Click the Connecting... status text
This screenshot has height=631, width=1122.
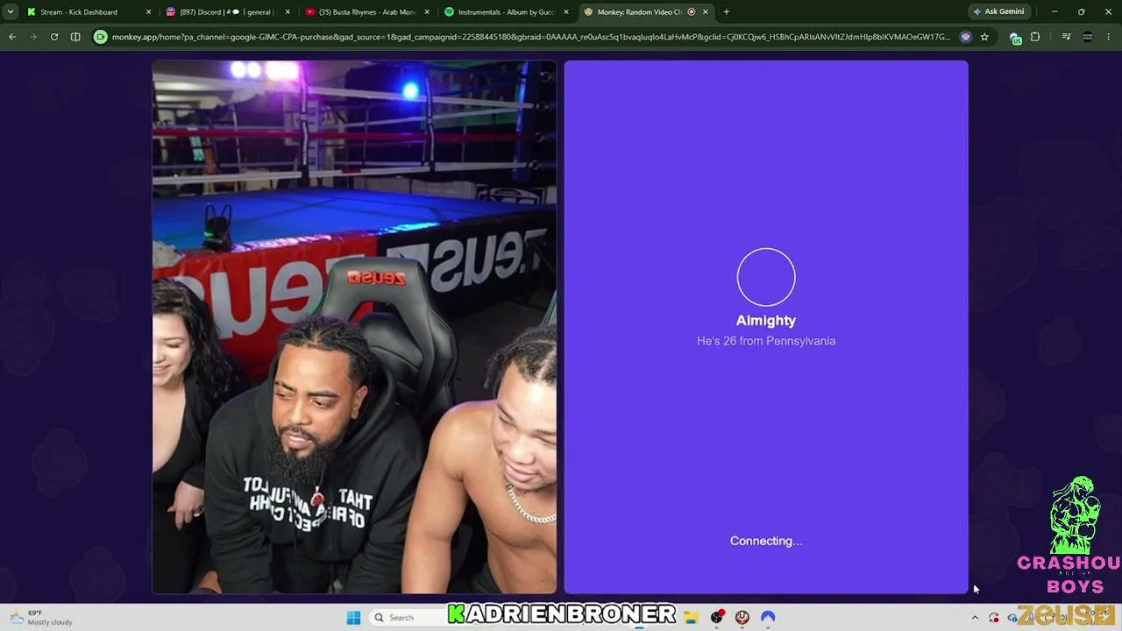click(x=766, y=541)
